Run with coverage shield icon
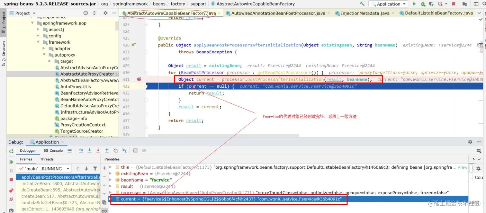The height and width of the screenshot is (213, 486). [x=431, y=4]
